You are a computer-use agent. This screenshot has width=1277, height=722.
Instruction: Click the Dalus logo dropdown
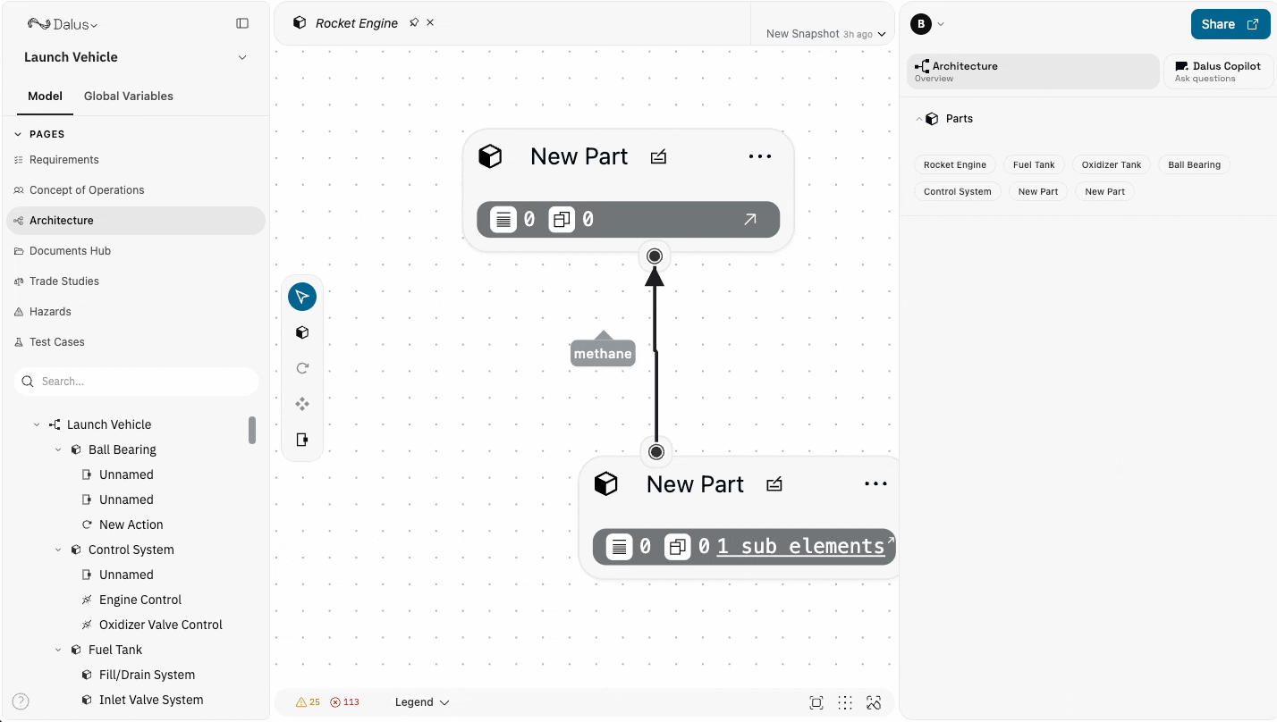pyautogui.click(x=63, y=24)
